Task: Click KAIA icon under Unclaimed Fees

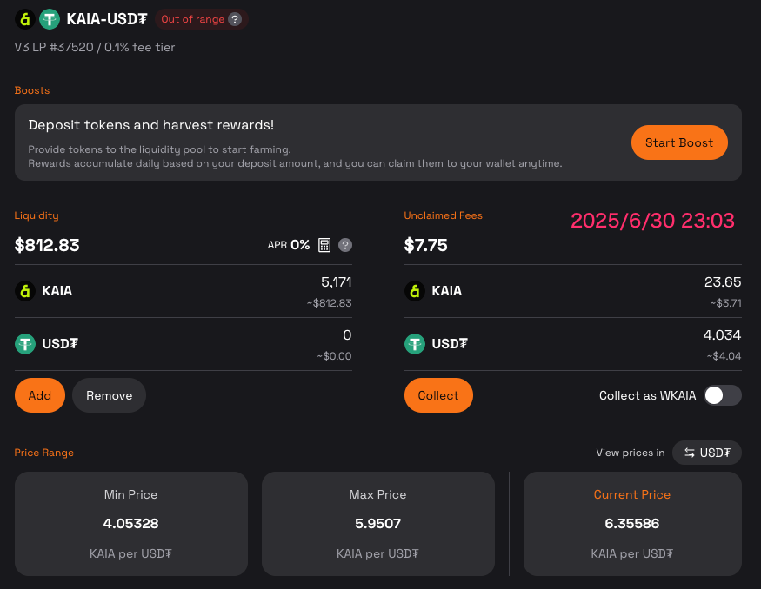Action: [415, 291]
